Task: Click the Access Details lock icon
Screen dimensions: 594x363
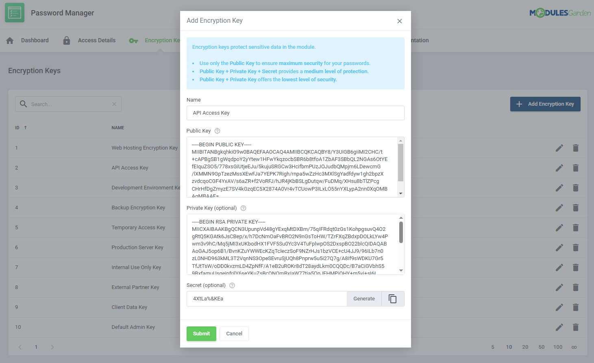Action: point(67,40)
